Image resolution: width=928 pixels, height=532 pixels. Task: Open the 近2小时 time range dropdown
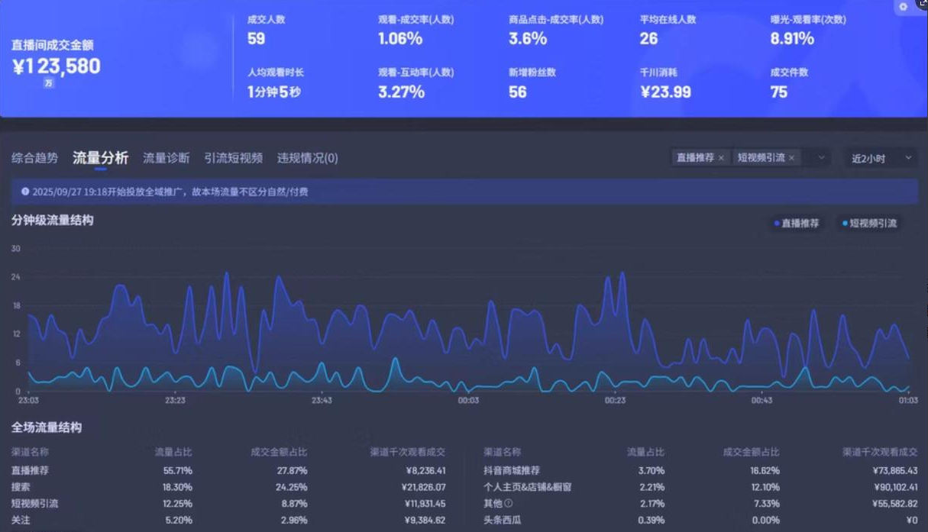pyautogui.click(x=880, y=158)
